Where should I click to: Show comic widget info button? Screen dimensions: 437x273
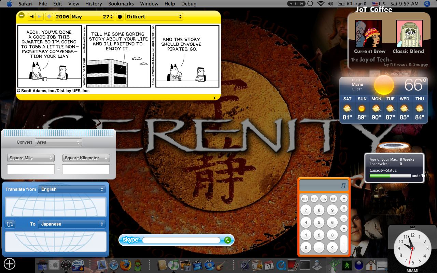coord(214,98)
